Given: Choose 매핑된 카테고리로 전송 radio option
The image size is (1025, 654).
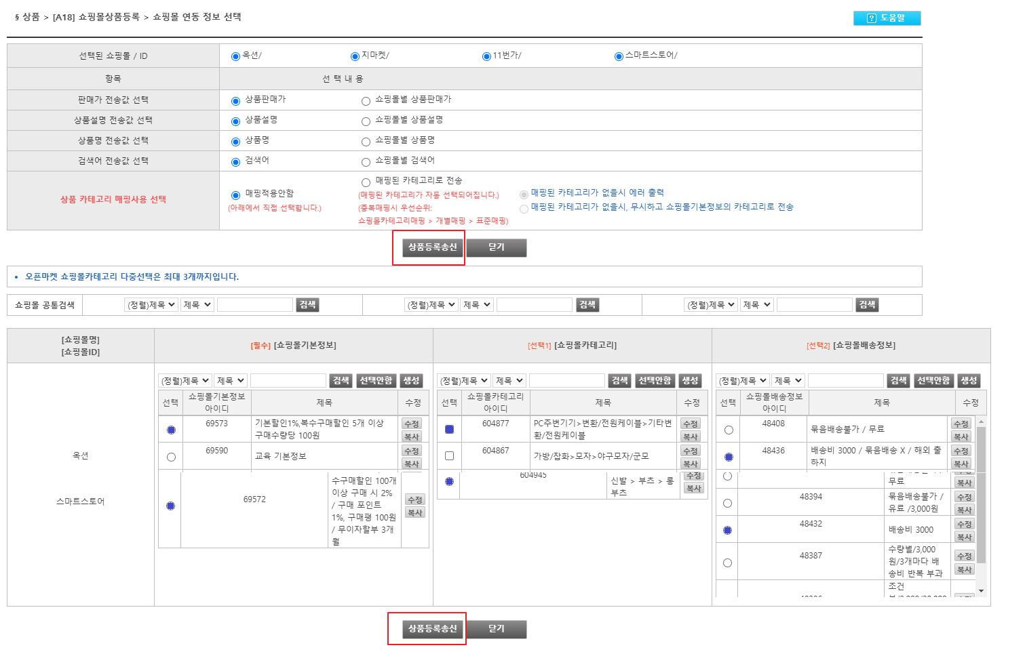Looking at the screenshot, I should point(366,182).
